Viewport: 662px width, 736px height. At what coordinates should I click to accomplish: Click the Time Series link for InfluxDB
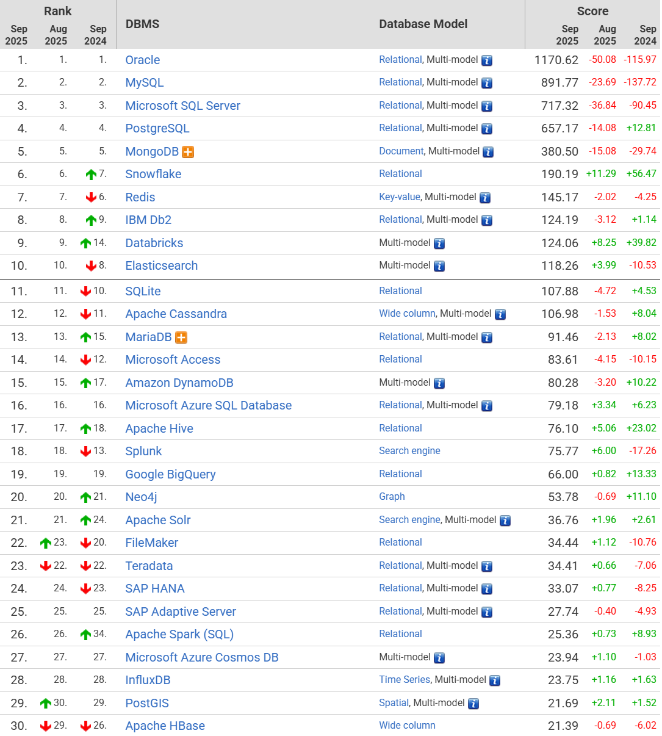pos(405,679)
